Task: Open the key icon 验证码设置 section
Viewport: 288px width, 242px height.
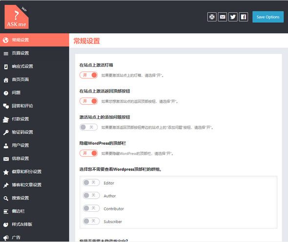Action: pyautogui.click(x=35, y=132)
